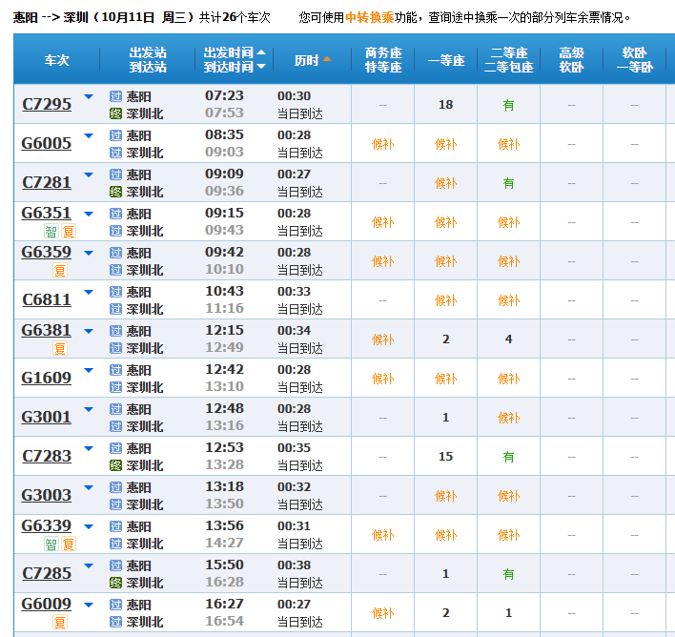Open train G6005 details link

(x=47, y=143)
